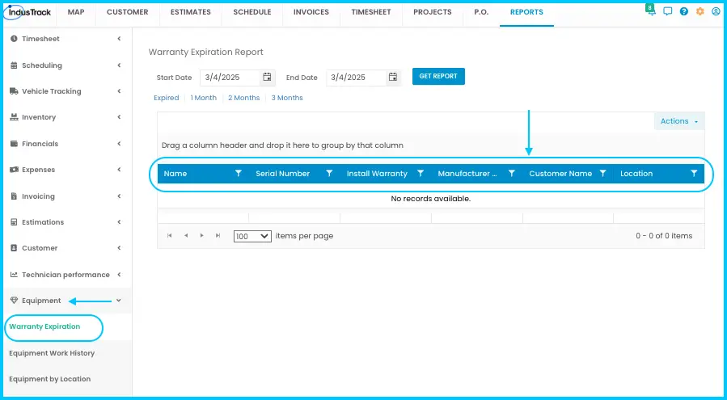Switch to the SCHEDULE tab
The height and width of the screenshot is (400, 727).
(252, 12)
